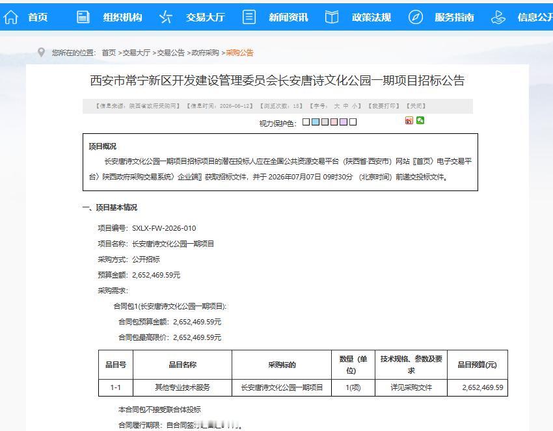Viewport: 553px width, 431px height.
Task: Pick the first white eye-protection color swatch
Action: point(306,122)
